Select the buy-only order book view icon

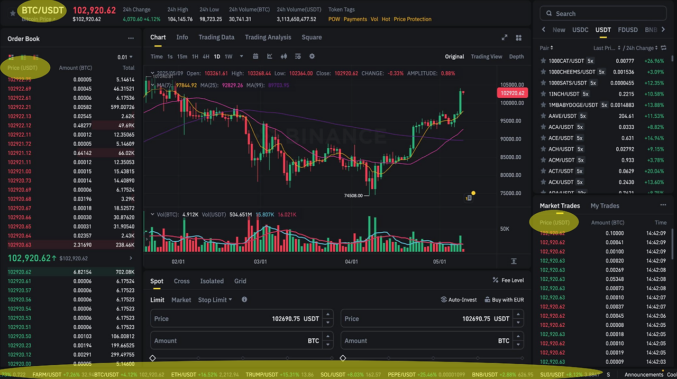click(x=23, y=57)
